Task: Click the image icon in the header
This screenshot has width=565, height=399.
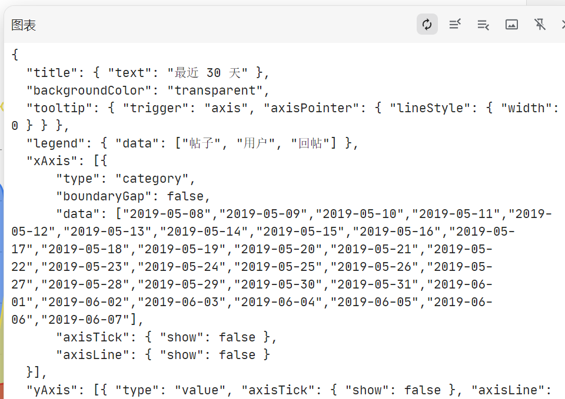Action: [x=511, y=24]
